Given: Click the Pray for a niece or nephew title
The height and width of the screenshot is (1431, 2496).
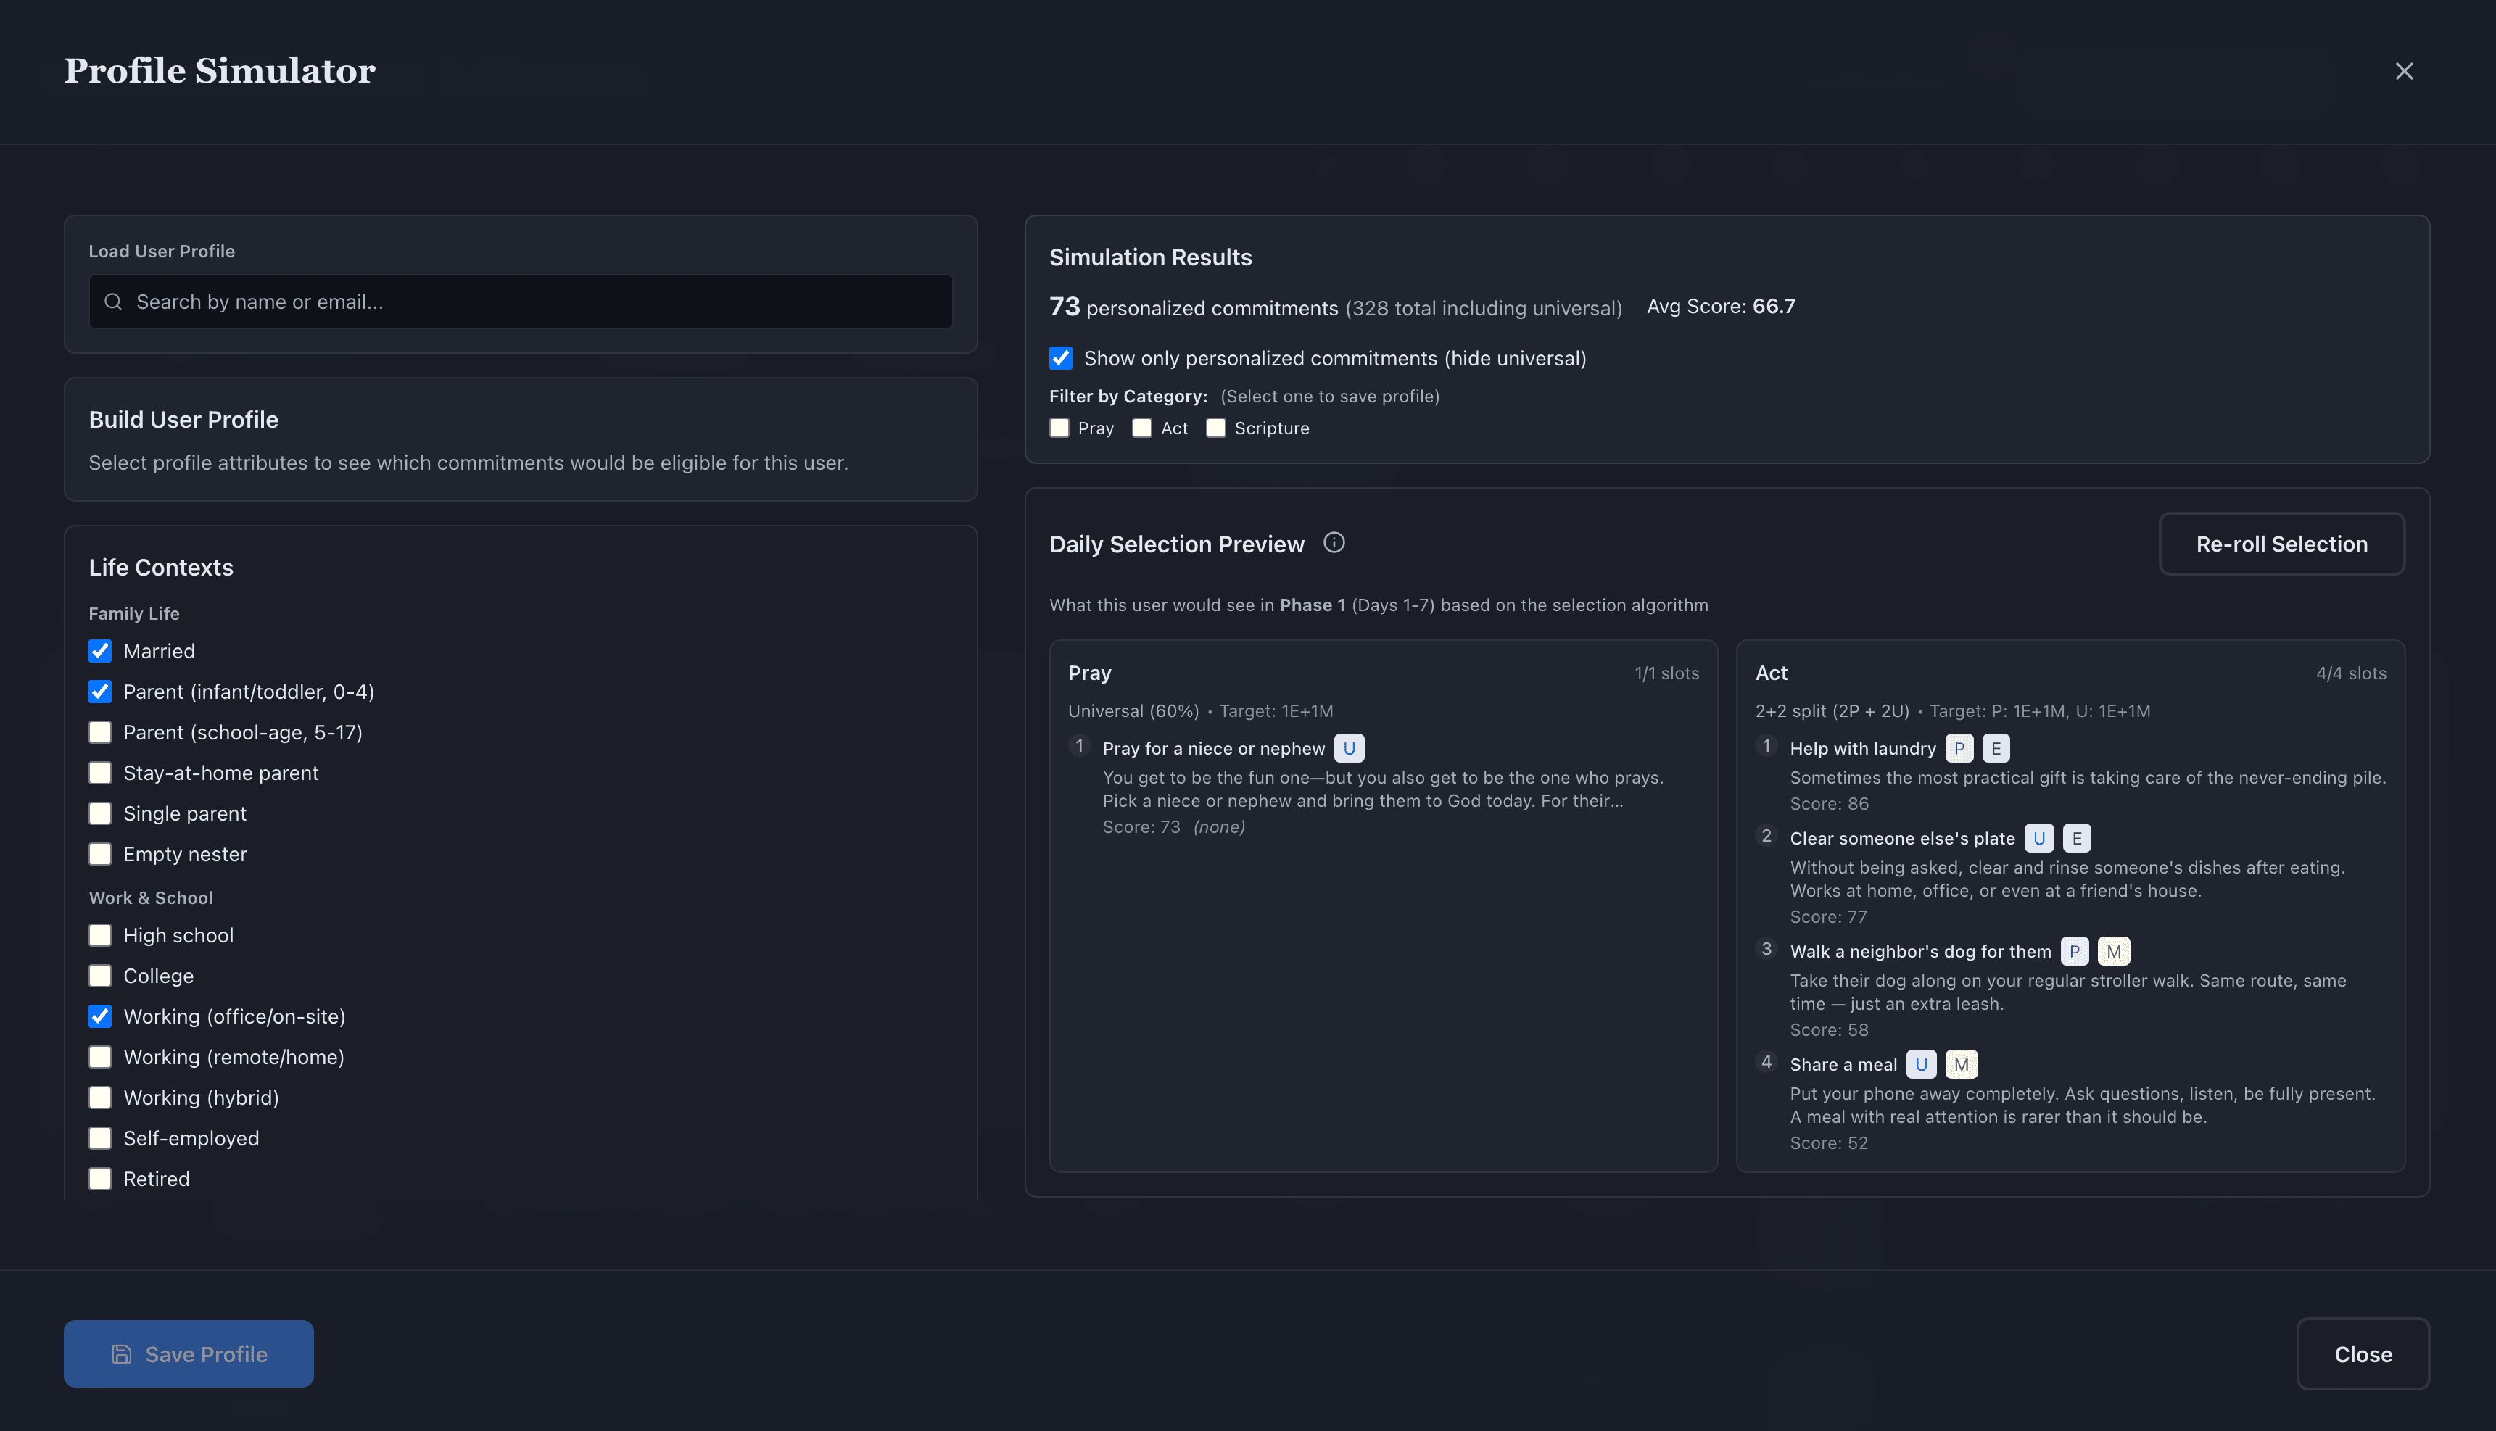Looking at the screenshot, I should tap(1213, 748).
